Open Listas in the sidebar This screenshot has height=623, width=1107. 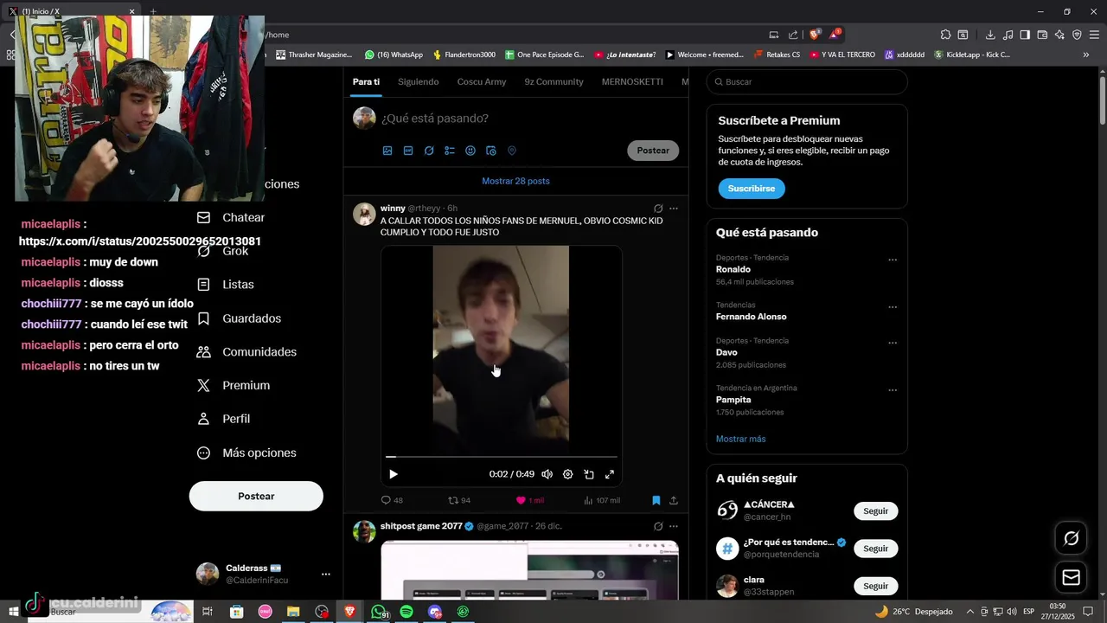point(226,285)
